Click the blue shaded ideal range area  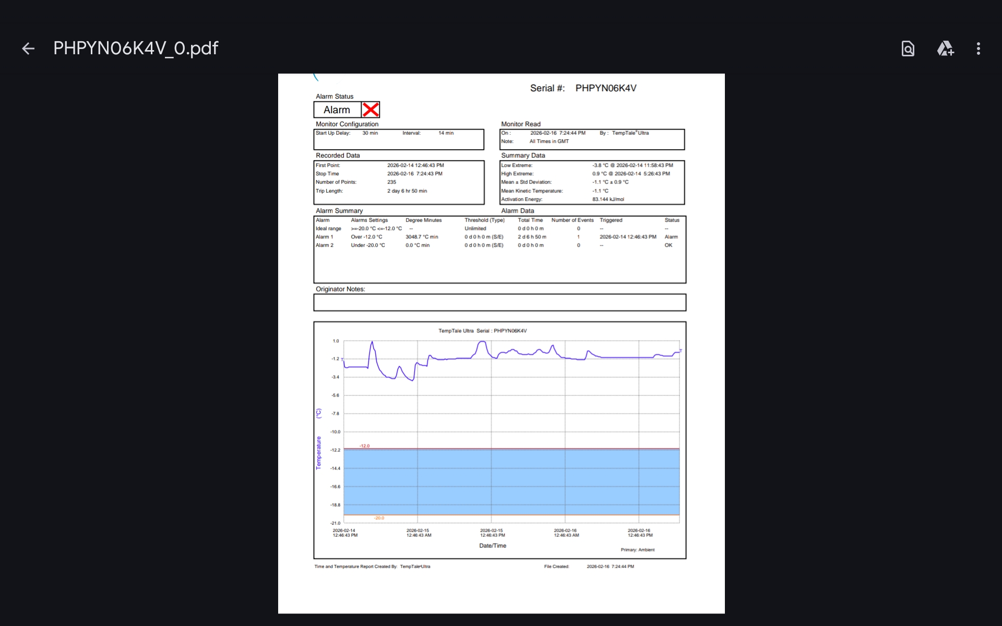511,481
